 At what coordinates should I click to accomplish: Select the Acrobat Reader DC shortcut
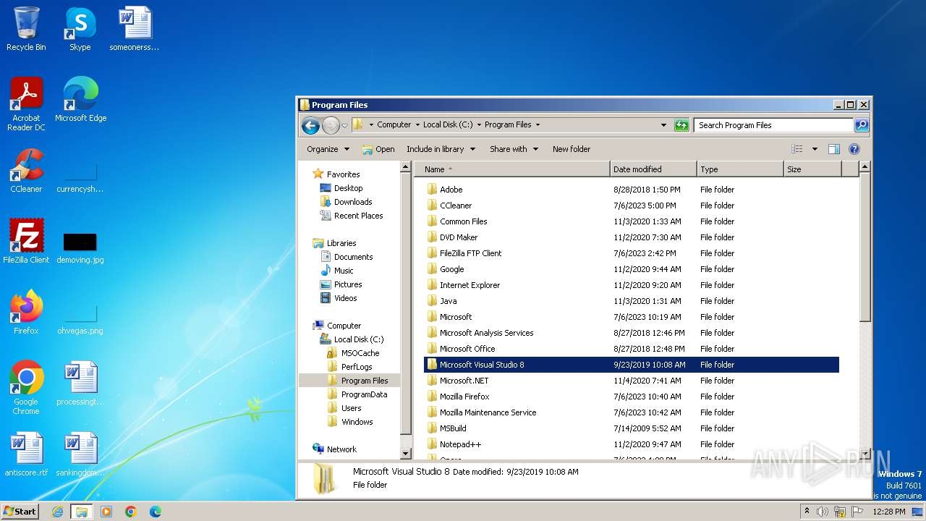click(x=26, y=104)
